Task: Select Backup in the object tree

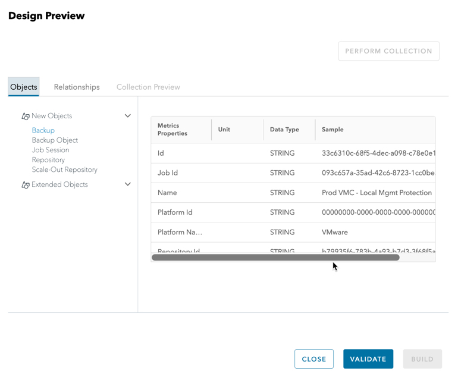Action: (x=43, y=130)
